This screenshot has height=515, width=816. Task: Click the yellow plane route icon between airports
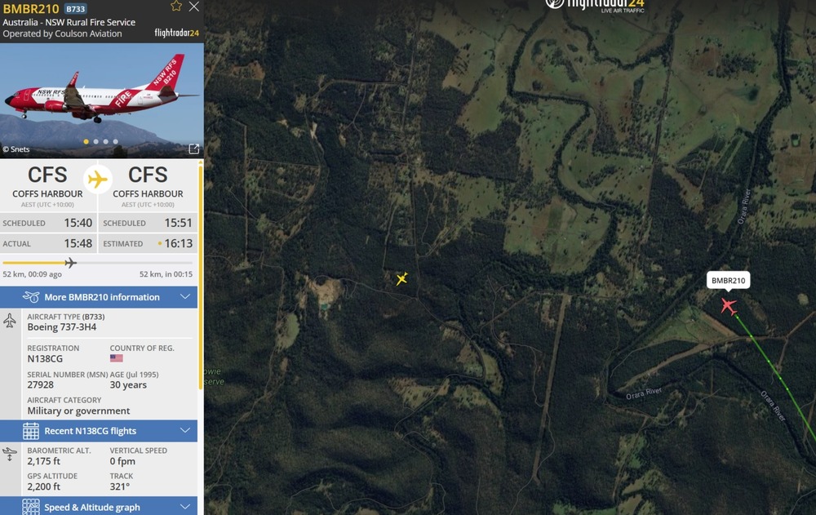point(98,179)
